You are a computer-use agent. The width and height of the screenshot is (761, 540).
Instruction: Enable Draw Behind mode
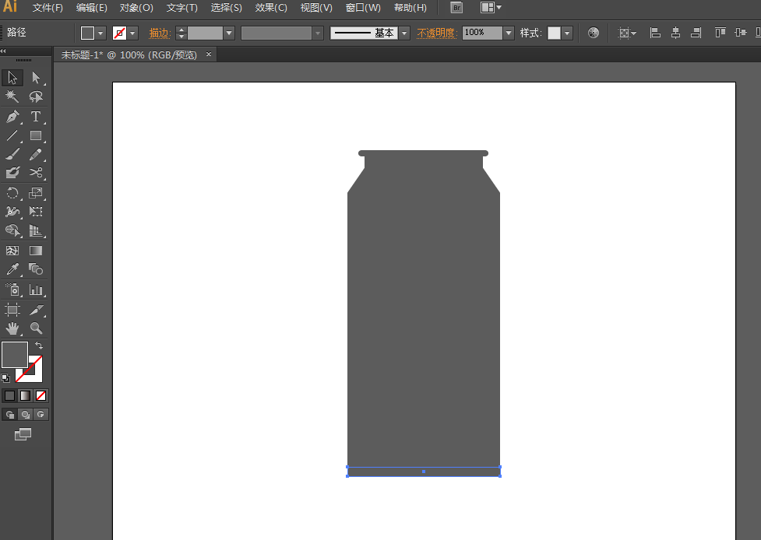tap(25, 415)
